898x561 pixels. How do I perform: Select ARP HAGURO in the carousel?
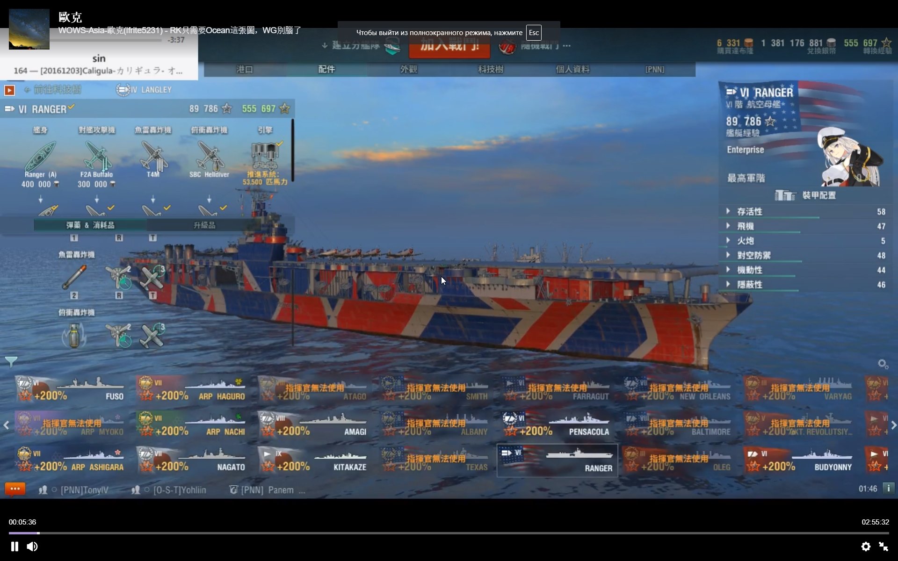[x=191, y=389]
